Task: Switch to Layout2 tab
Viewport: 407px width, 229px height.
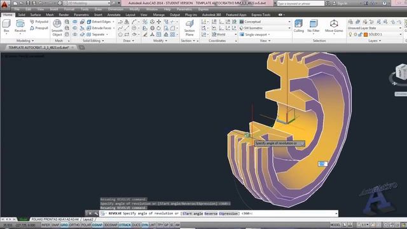Action: pyautogui.click(x=88, y=219)
